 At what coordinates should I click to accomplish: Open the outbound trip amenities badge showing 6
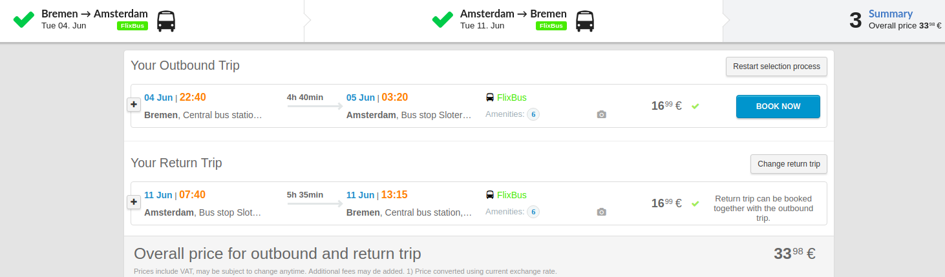click(533, 114)
